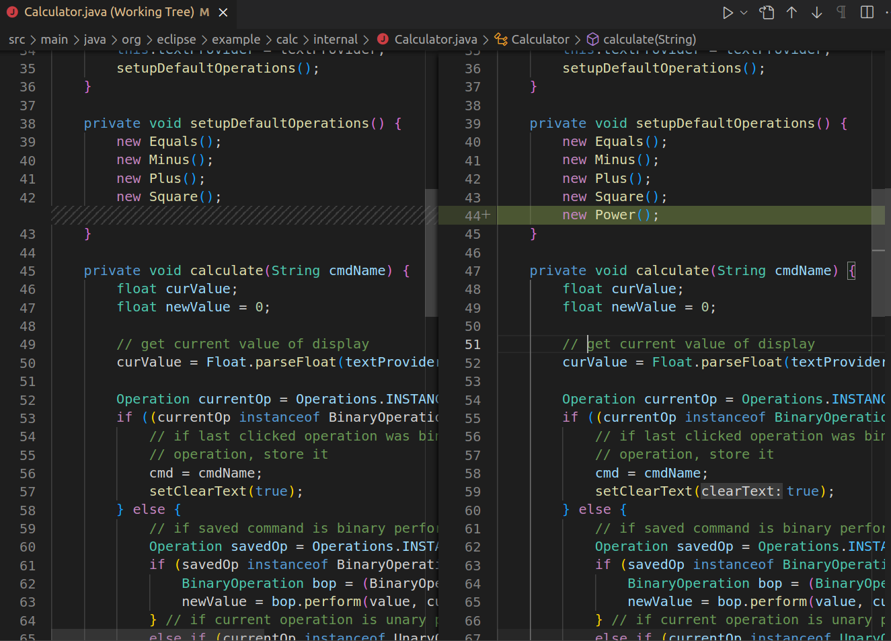
Task: Click the hatched placeholder area in left pane
Action: 243,215
